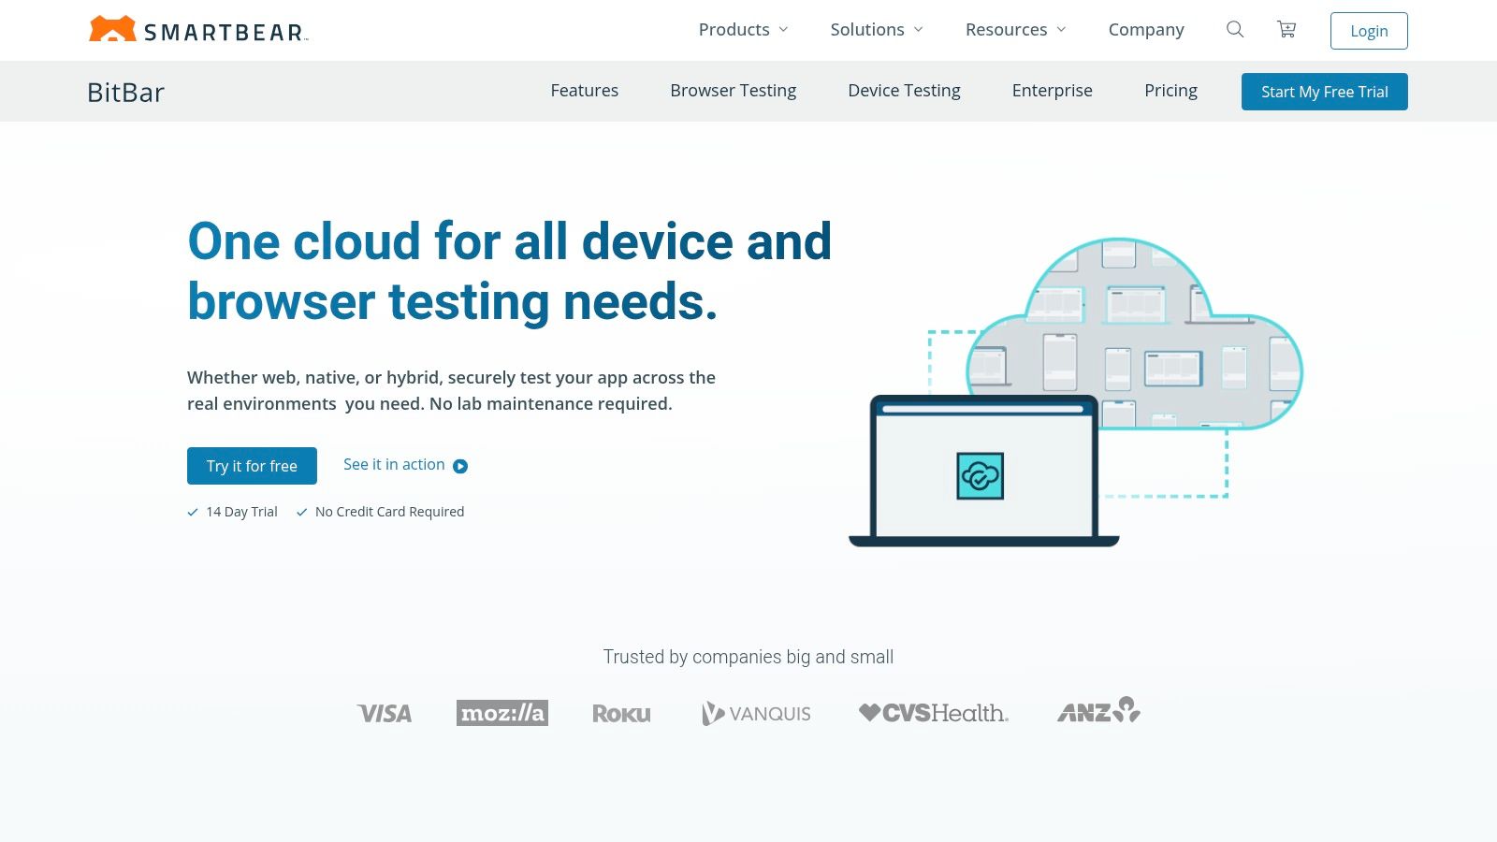Open the shopping cart icon
Screen dimensions: 1497x842
[x=1286, y=30]
